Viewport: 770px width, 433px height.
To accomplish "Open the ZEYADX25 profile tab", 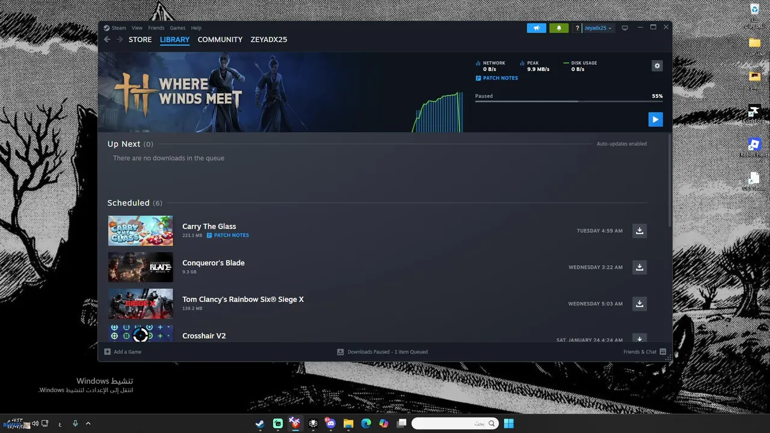I will pyautogui.click(x=269, y=40).
